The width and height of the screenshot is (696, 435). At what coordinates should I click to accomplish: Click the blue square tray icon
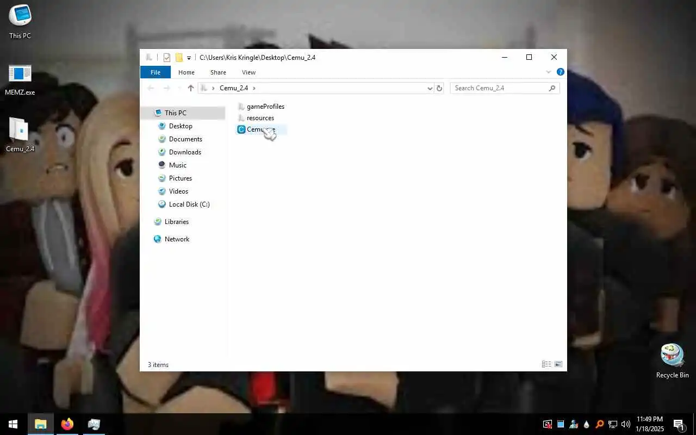[x=561, y=424]
